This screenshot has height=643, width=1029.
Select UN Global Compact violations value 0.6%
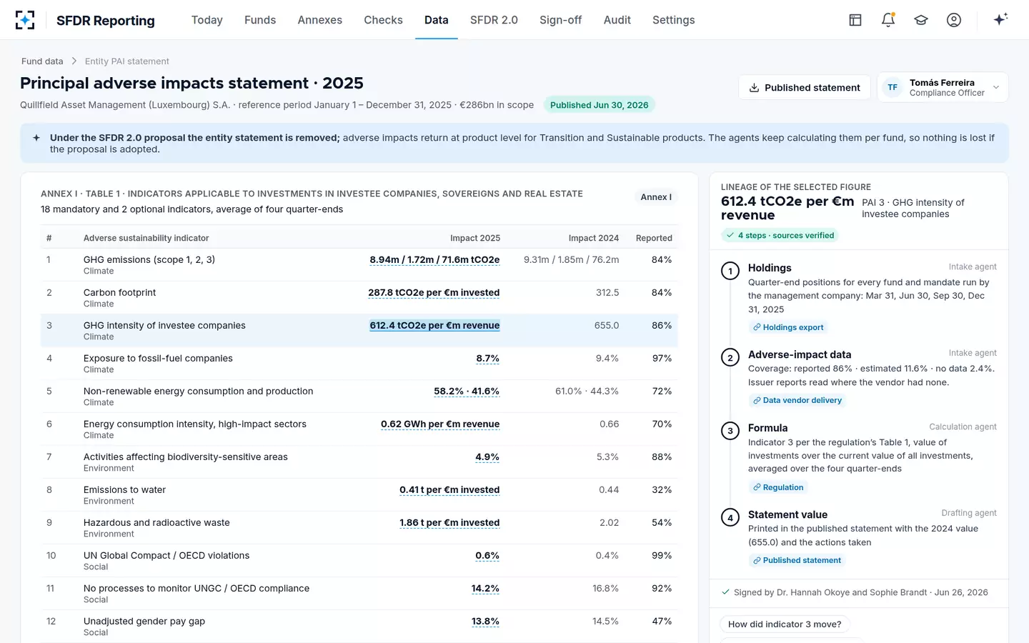487,556
